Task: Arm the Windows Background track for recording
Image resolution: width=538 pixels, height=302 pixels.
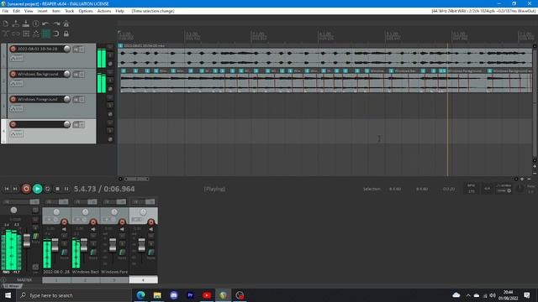Action: [13, 74]
